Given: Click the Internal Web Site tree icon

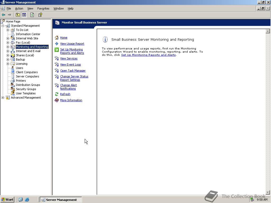Looking at the screenshot, I should [13, 38].
